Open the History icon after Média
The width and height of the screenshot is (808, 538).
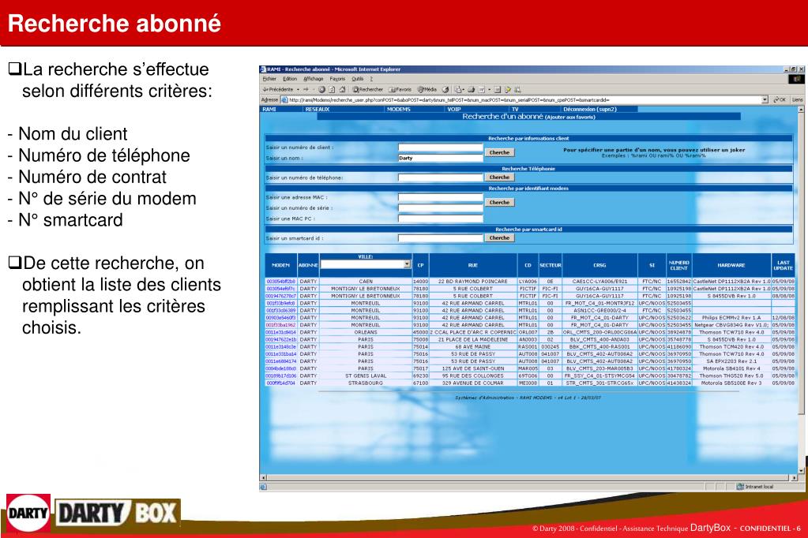coord(445,90)
